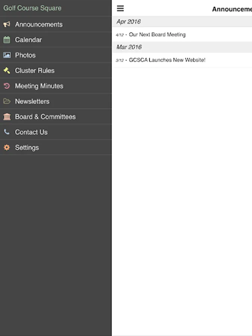Screen dimensions: 252x336
Task: Click the Golf Course Square title
Action: point(32,8)
